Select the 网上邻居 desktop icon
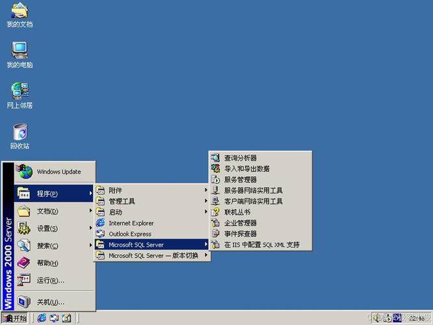433x325 pixels. pos(20,96)
